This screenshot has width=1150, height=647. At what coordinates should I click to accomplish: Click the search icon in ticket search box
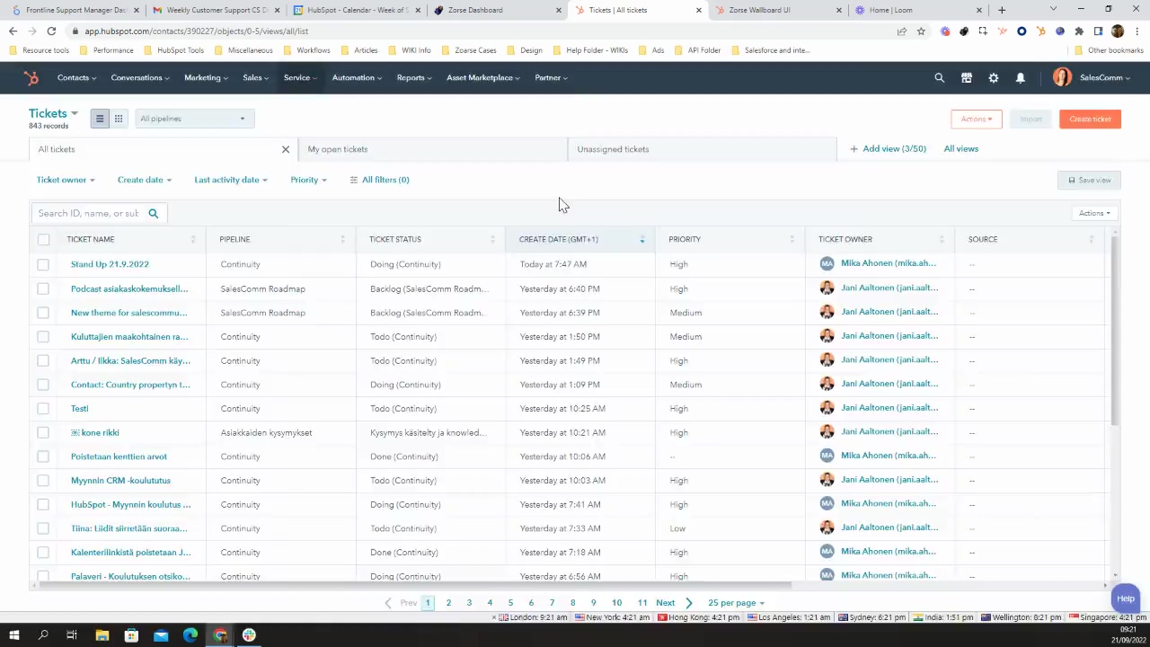click(x=154, y=213)
